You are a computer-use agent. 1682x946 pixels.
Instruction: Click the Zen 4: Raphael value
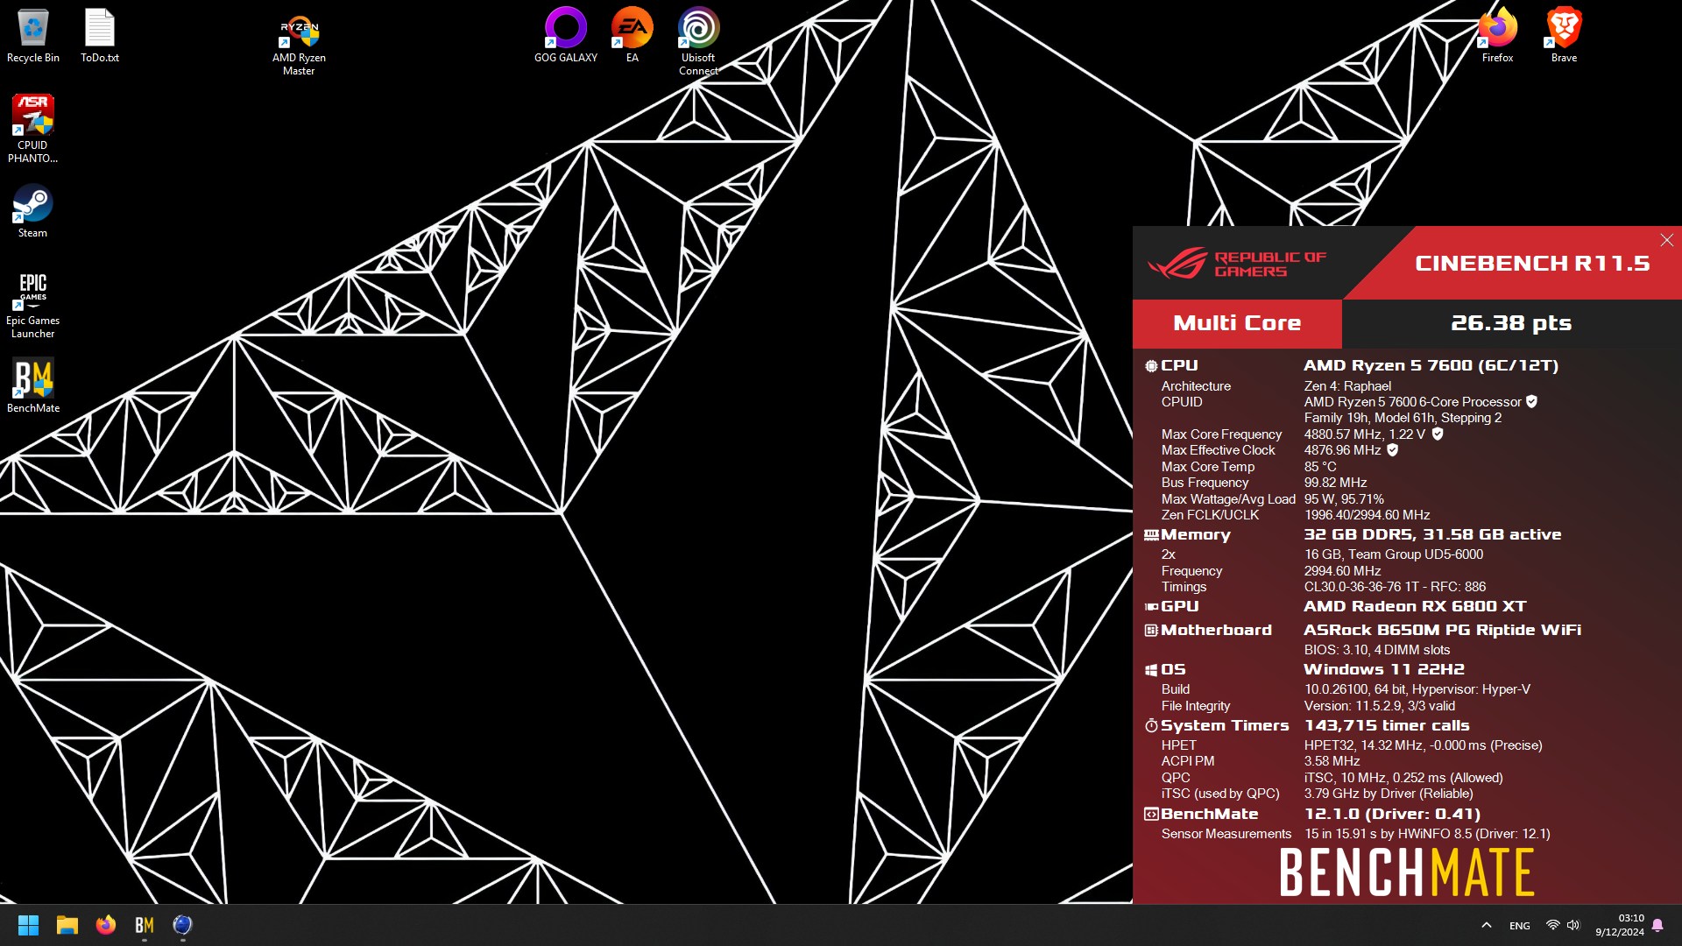click(x=1347, y=386)
